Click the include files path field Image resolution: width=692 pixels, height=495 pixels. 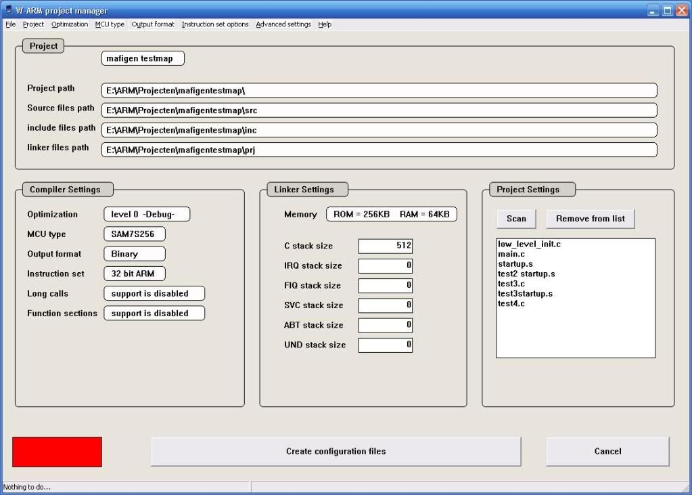379,130
